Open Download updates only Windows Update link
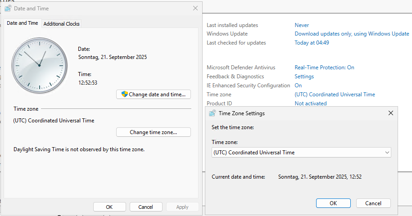This screenshot has height=216, width=412. point(352,34)
